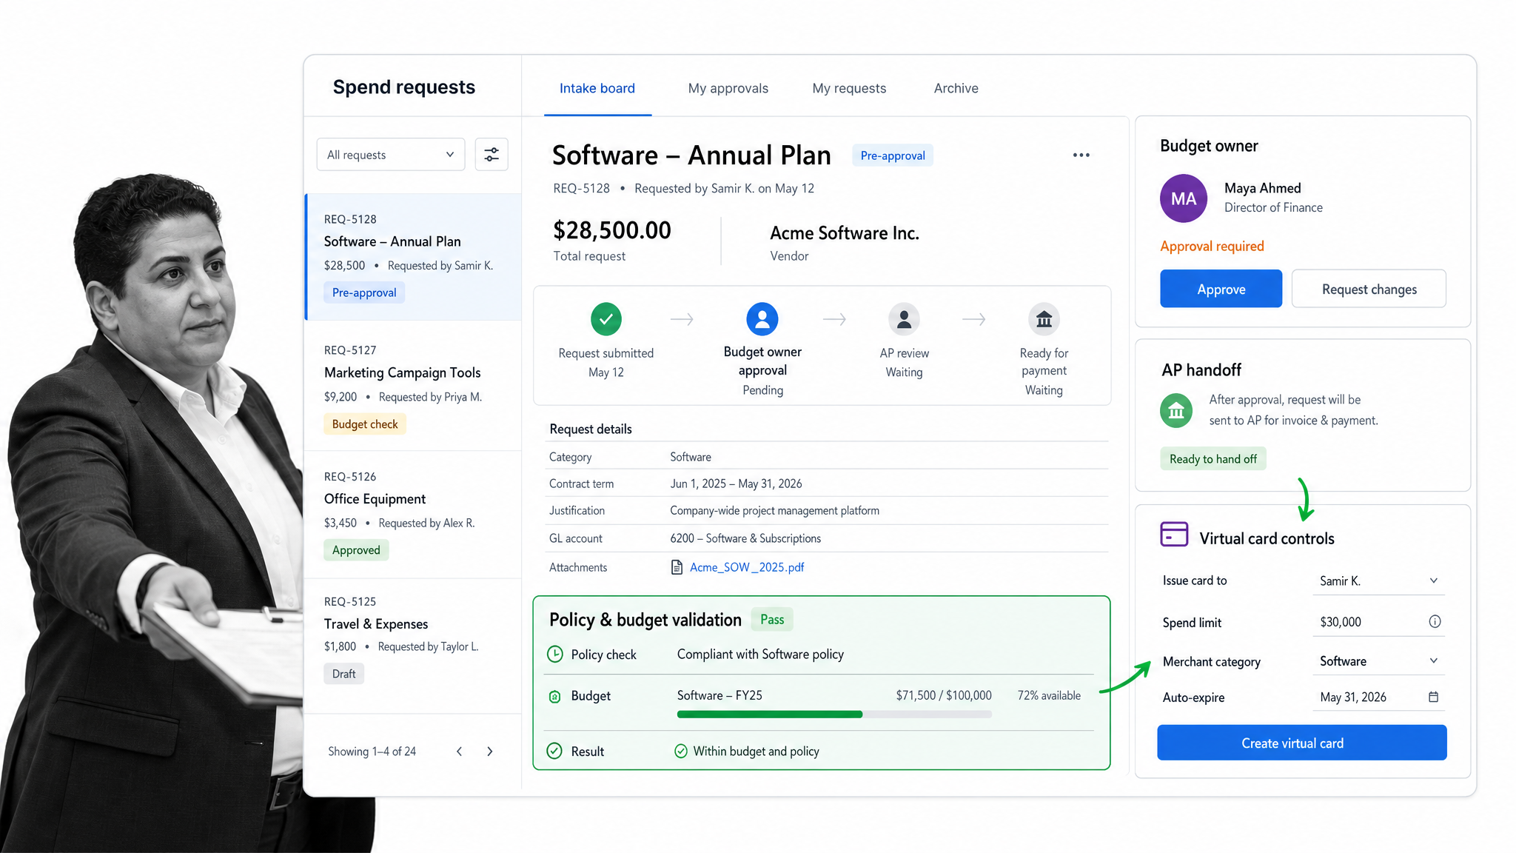This screenshot has height=853, width=1516.
Task: Open the Merchant category Software dropdown
Action: (x=1379, y=661)
